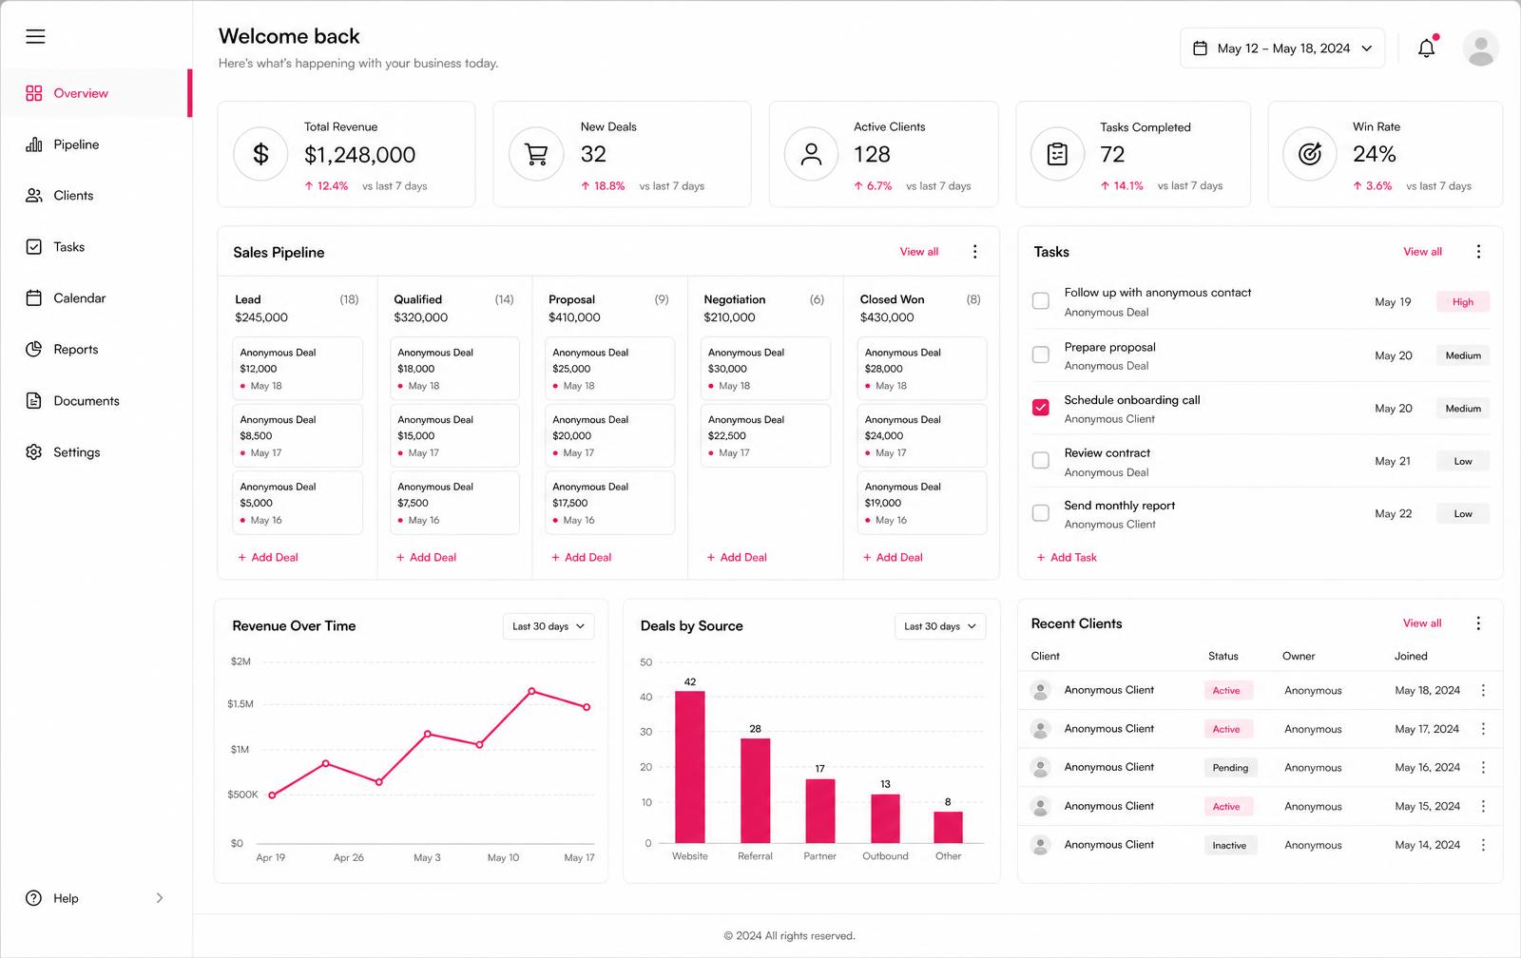The height and width of the screenshot is (958, 1521).
Task: Click Add Deal in Closed Won column
Action: click(x=893, y=558)
